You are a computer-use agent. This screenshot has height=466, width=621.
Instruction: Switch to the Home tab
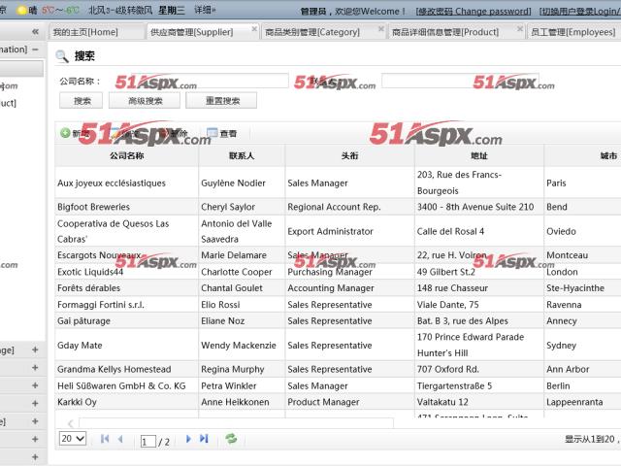tap(83, 32)
